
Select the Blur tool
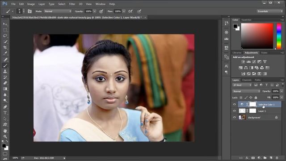tap(5, 94)
